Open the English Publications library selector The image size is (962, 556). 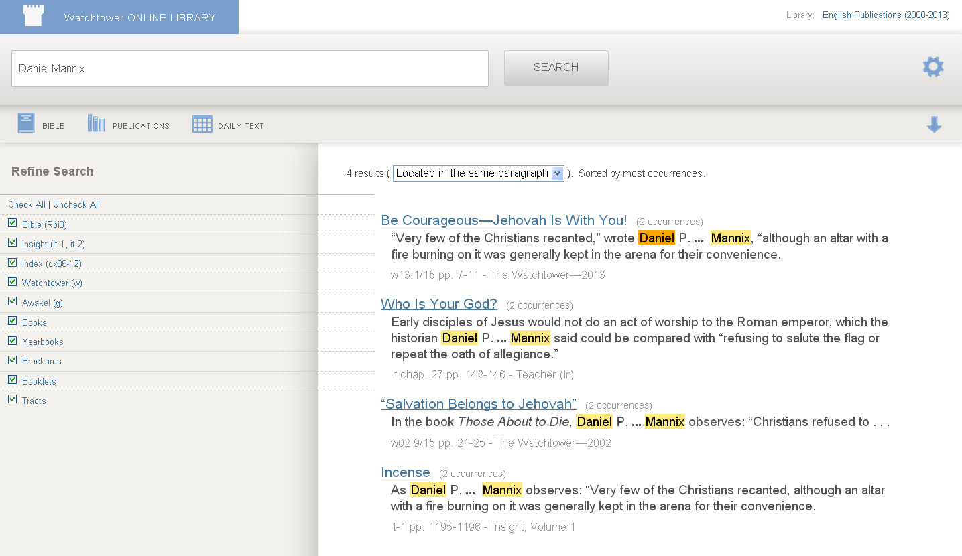click(x=886, y=15)
